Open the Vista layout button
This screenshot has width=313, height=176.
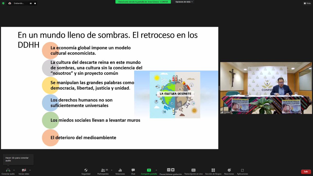click(307, 3)
